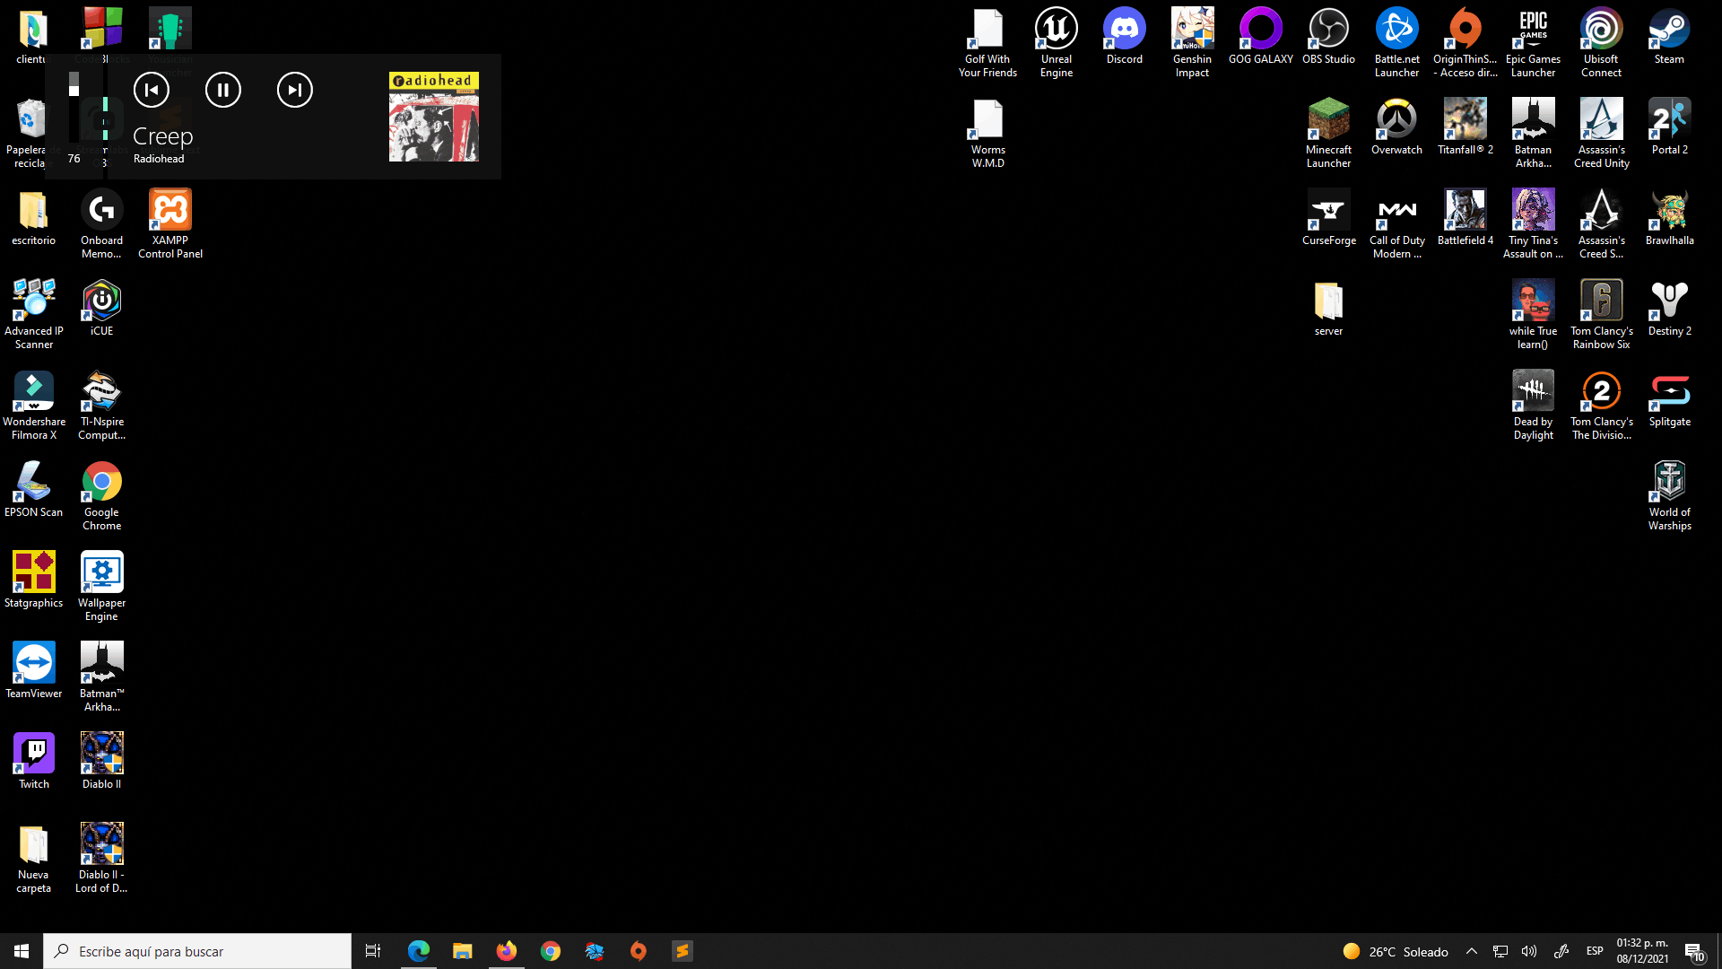Viewport: 1722px width, 969px height.
Task: Select Tom Clancy's The Division 2 icon
Action: [1602, 405]
